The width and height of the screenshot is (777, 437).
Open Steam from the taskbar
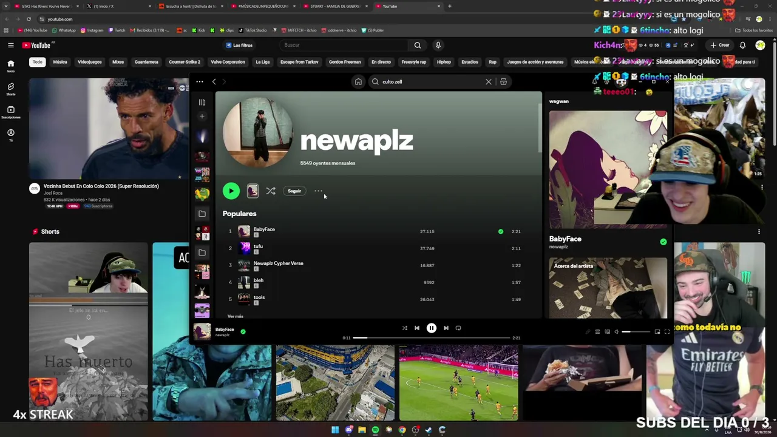pos(429,430)
